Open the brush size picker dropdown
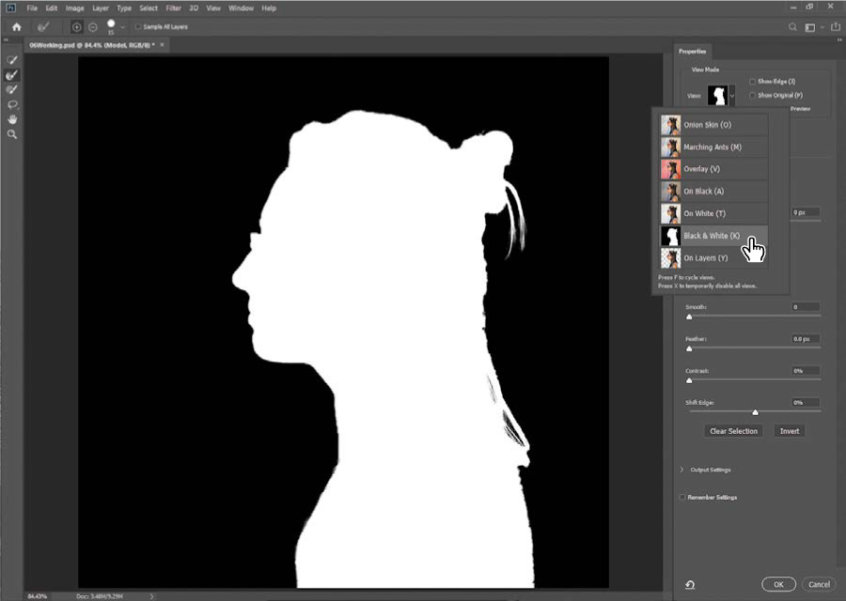 coord(122,27)
